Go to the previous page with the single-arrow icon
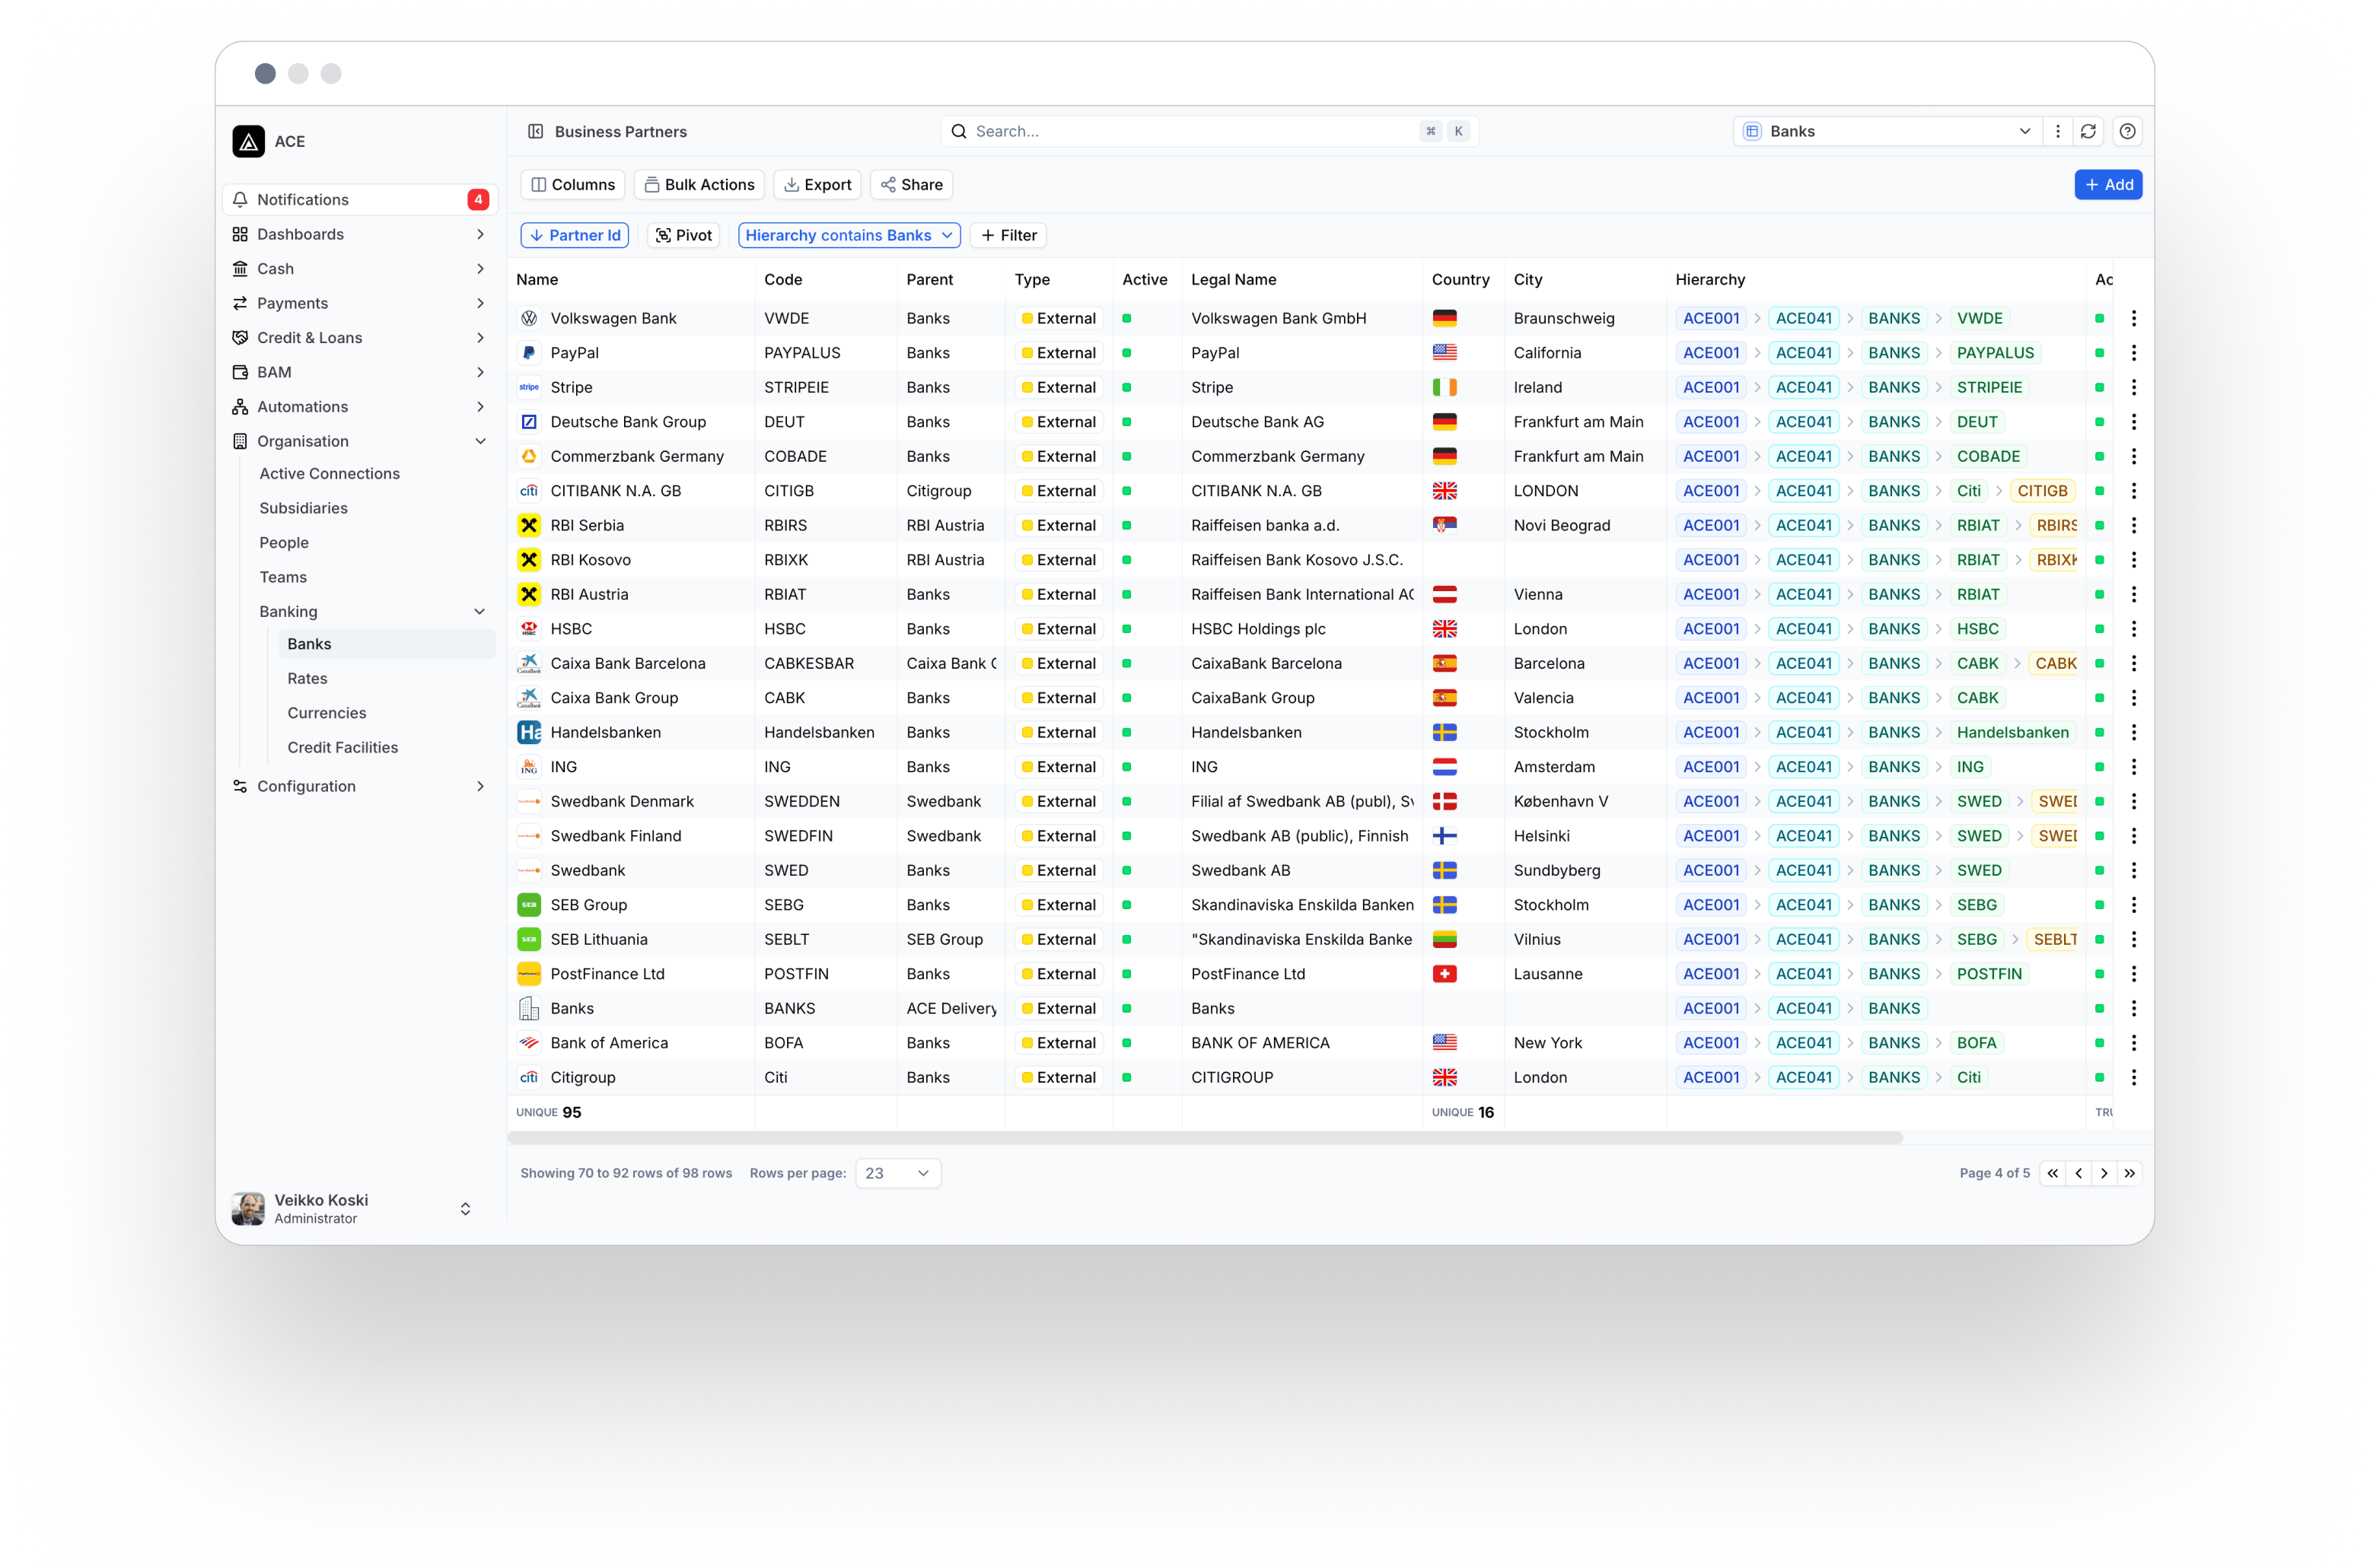Screen dimensions: 2370x1568 (x=2078, y=1173)
